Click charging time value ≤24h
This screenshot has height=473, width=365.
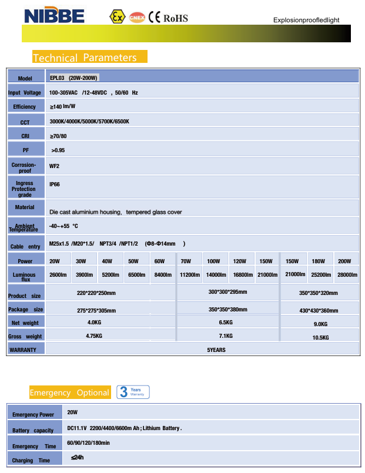click(77, 457)
